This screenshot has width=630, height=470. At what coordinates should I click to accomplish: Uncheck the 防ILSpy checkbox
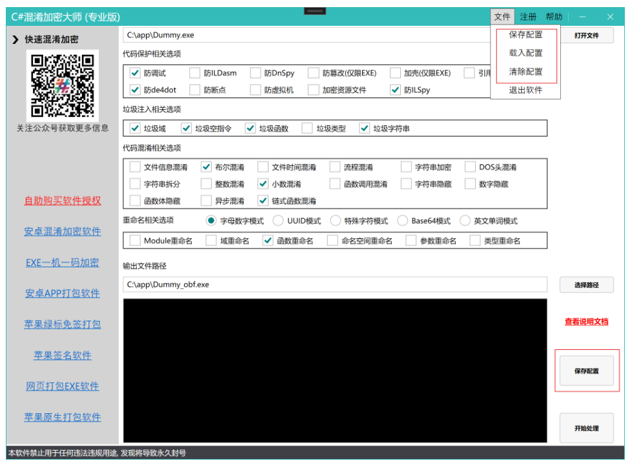tap(395, 90)
